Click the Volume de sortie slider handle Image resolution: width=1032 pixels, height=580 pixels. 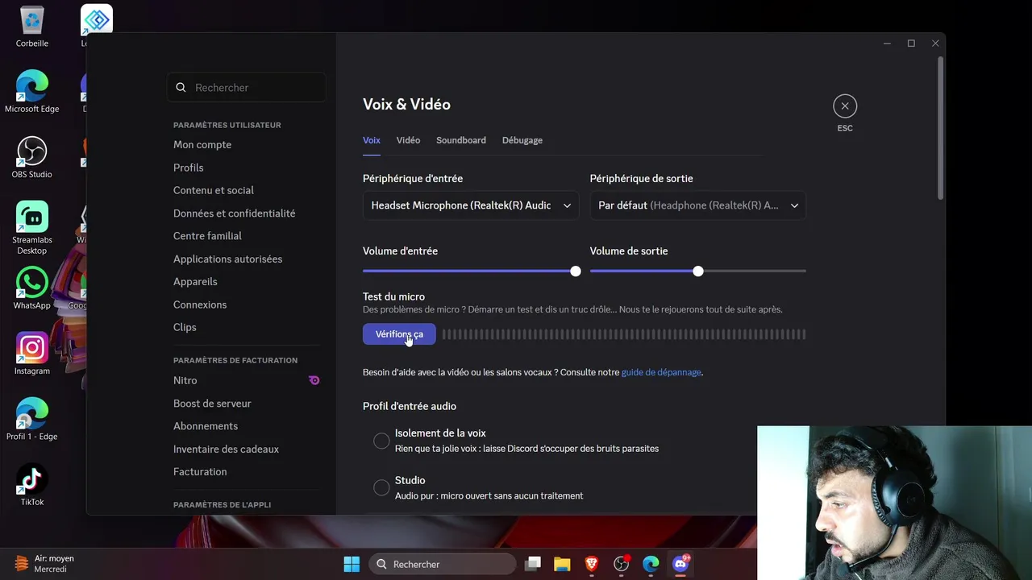coord(698,271)
